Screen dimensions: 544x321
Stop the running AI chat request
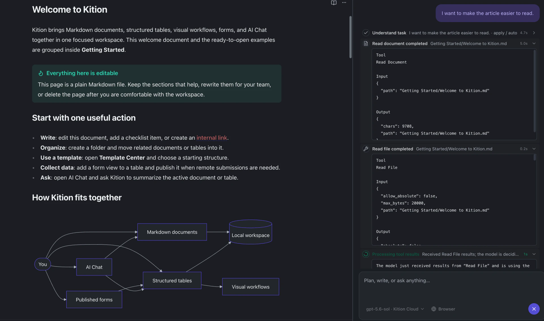coord(534,309)
